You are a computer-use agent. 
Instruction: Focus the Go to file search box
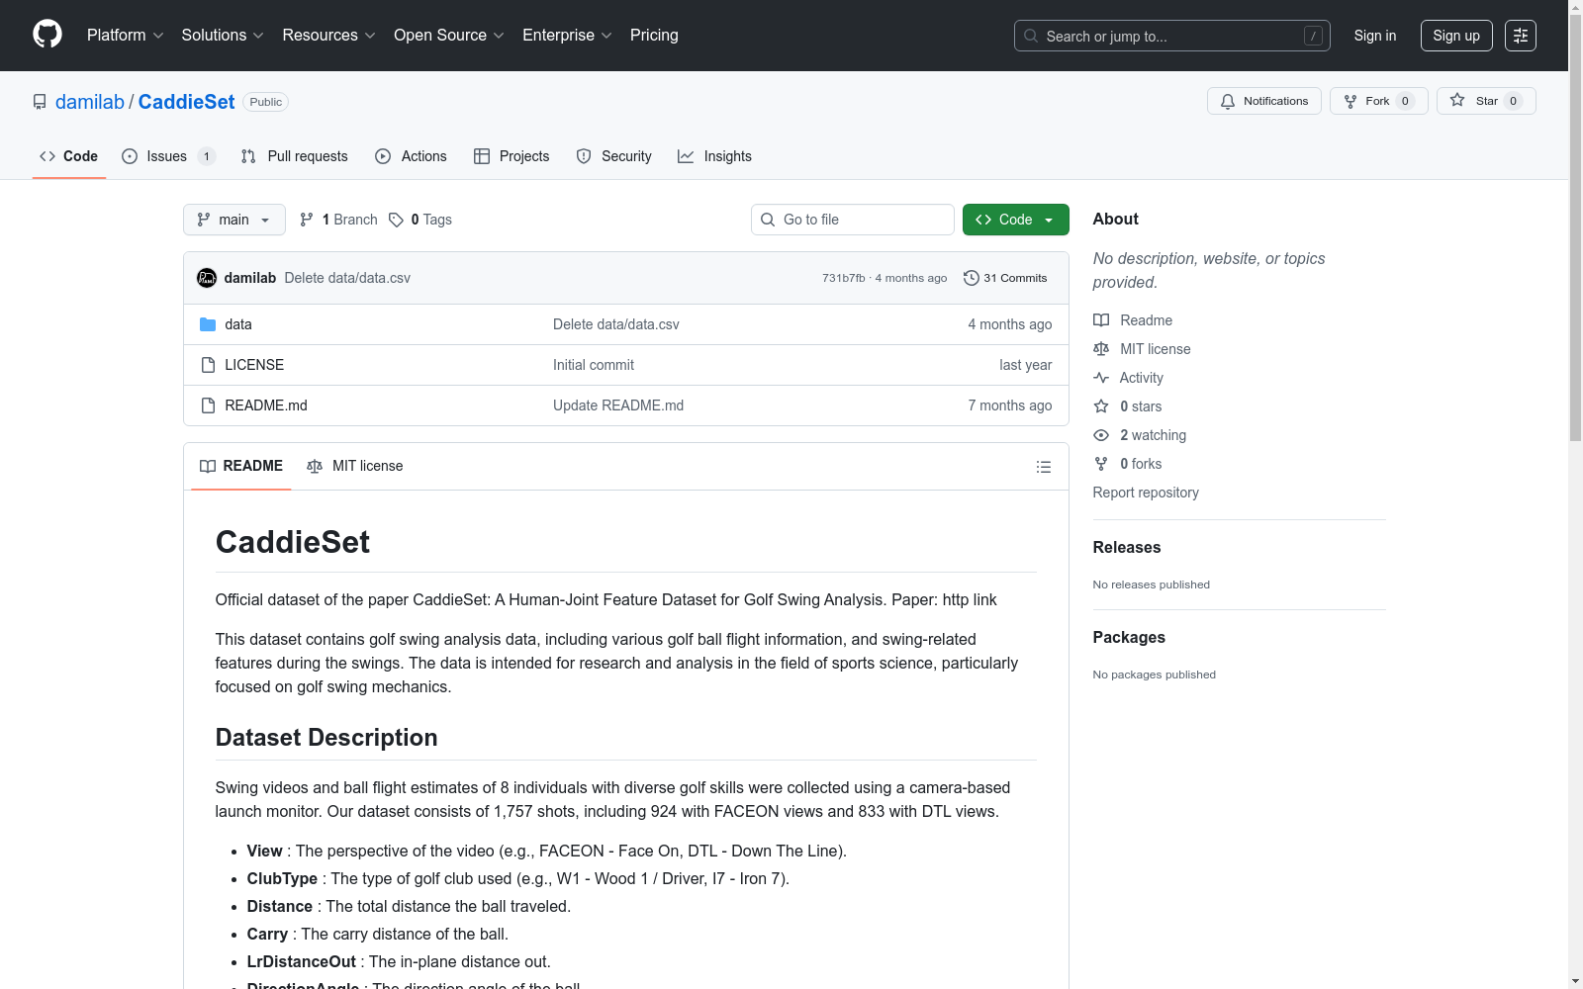[853, 220]
